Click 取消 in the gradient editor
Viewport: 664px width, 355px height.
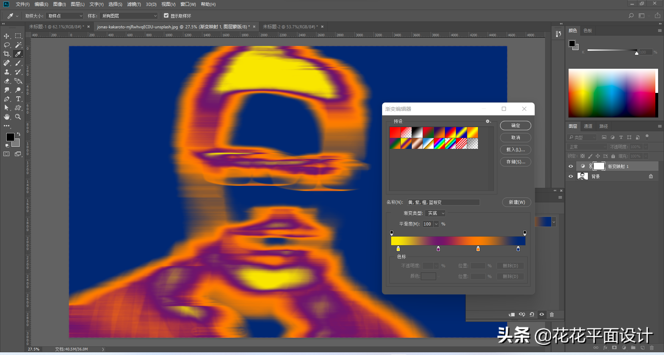point(515,138)
